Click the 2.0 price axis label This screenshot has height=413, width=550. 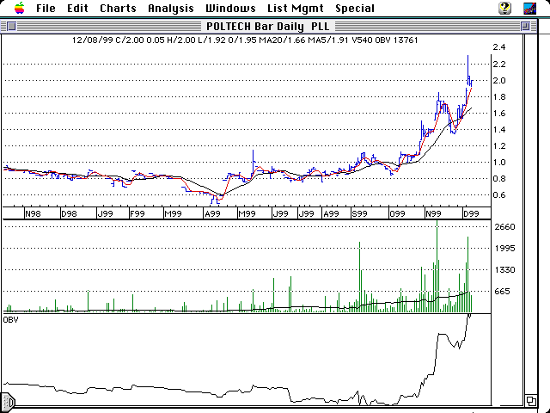(x=499, y=80)
